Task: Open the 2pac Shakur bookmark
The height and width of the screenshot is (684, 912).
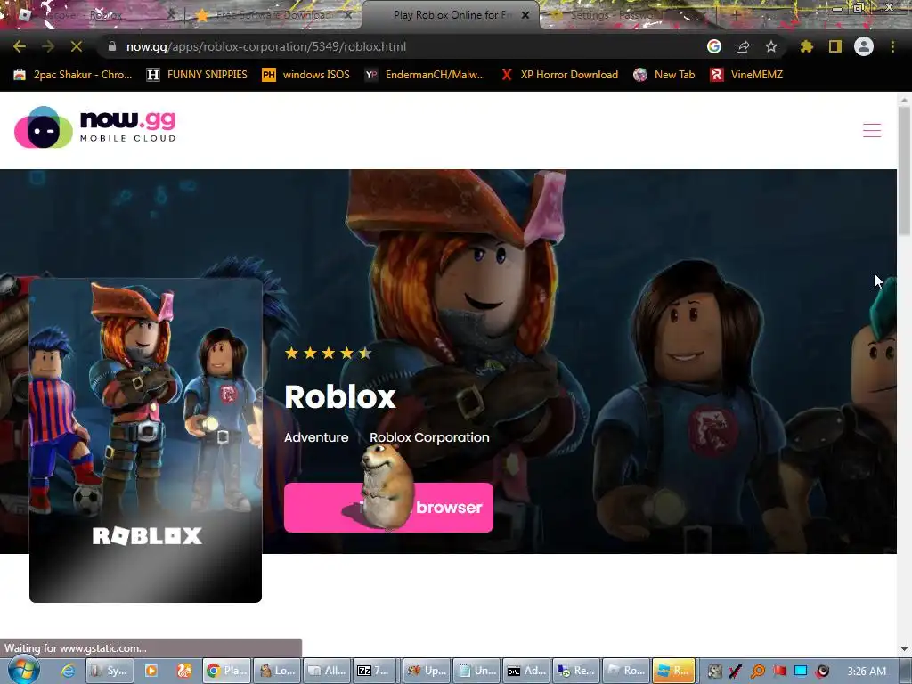Action: (x=73, y=75)
